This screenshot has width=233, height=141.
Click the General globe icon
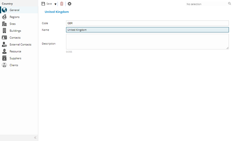(4, 10)
